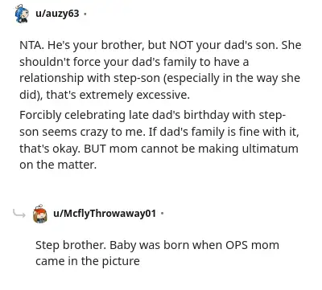Select the paragraph starting "Forcibly celebrating late dad's"
This screenshot has height=290, width=322.
[159, 140]
